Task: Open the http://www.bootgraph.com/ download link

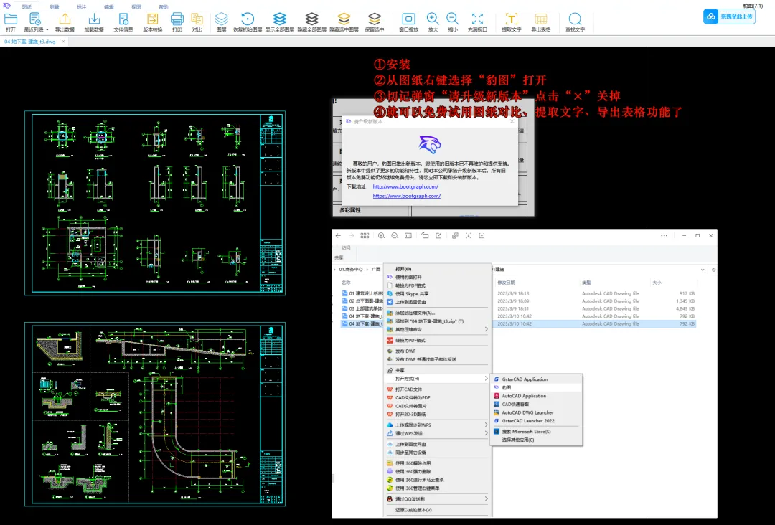Action: click(x=405, y=186)
